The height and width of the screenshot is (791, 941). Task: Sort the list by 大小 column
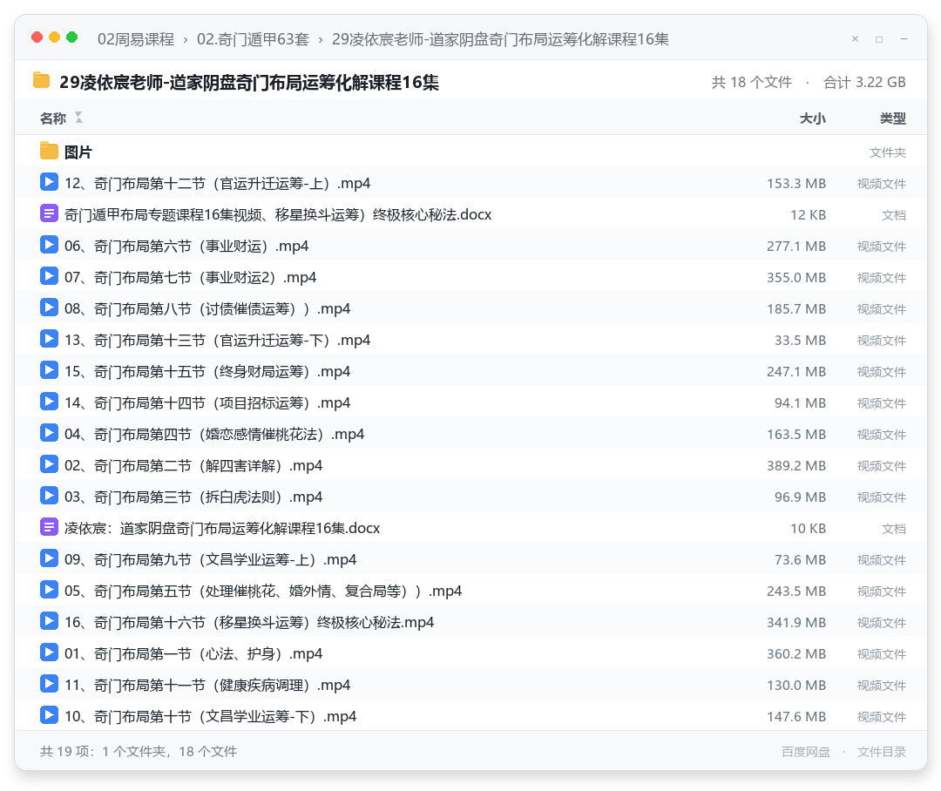(813, 118)
